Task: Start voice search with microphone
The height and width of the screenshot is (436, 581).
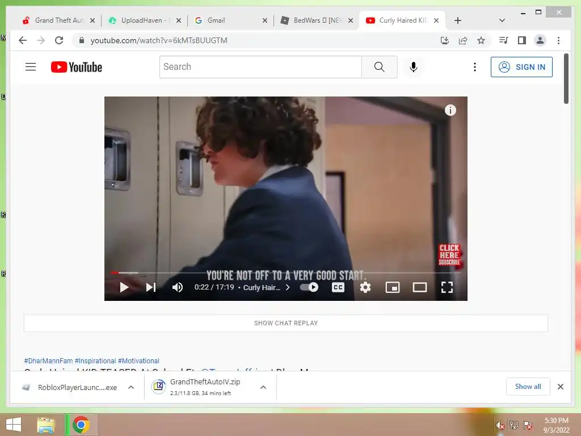Action: point(414,67)
